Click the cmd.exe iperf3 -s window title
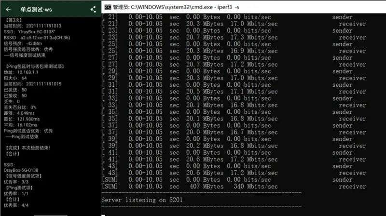The image size is (386, 216). point(176,7)
